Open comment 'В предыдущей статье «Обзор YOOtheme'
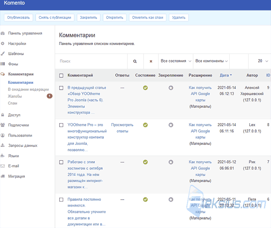 coord(87,100)
